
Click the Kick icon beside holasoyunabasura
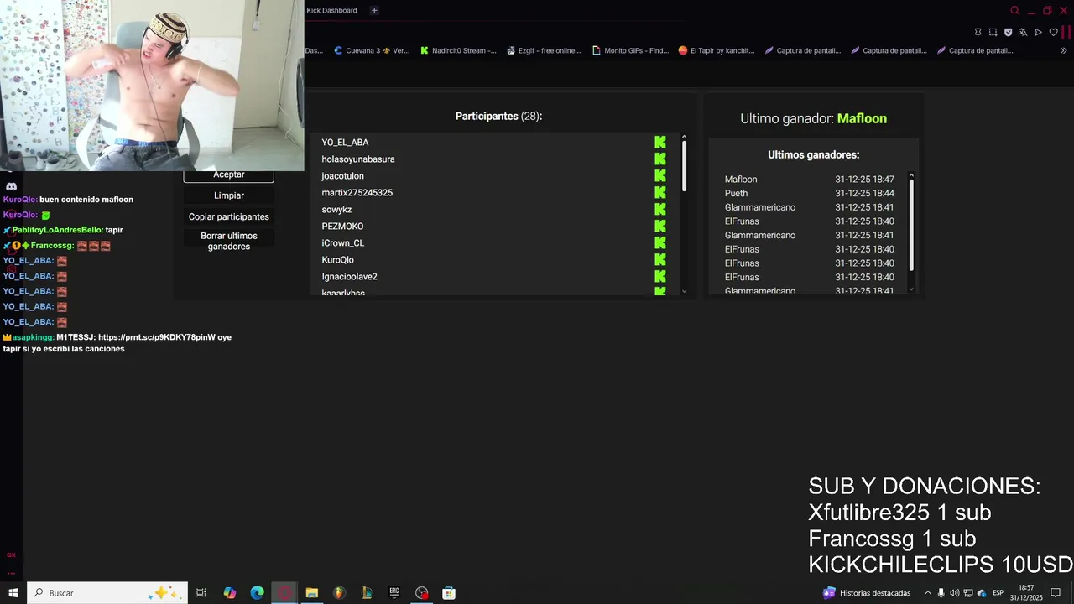tap(660, 159)
